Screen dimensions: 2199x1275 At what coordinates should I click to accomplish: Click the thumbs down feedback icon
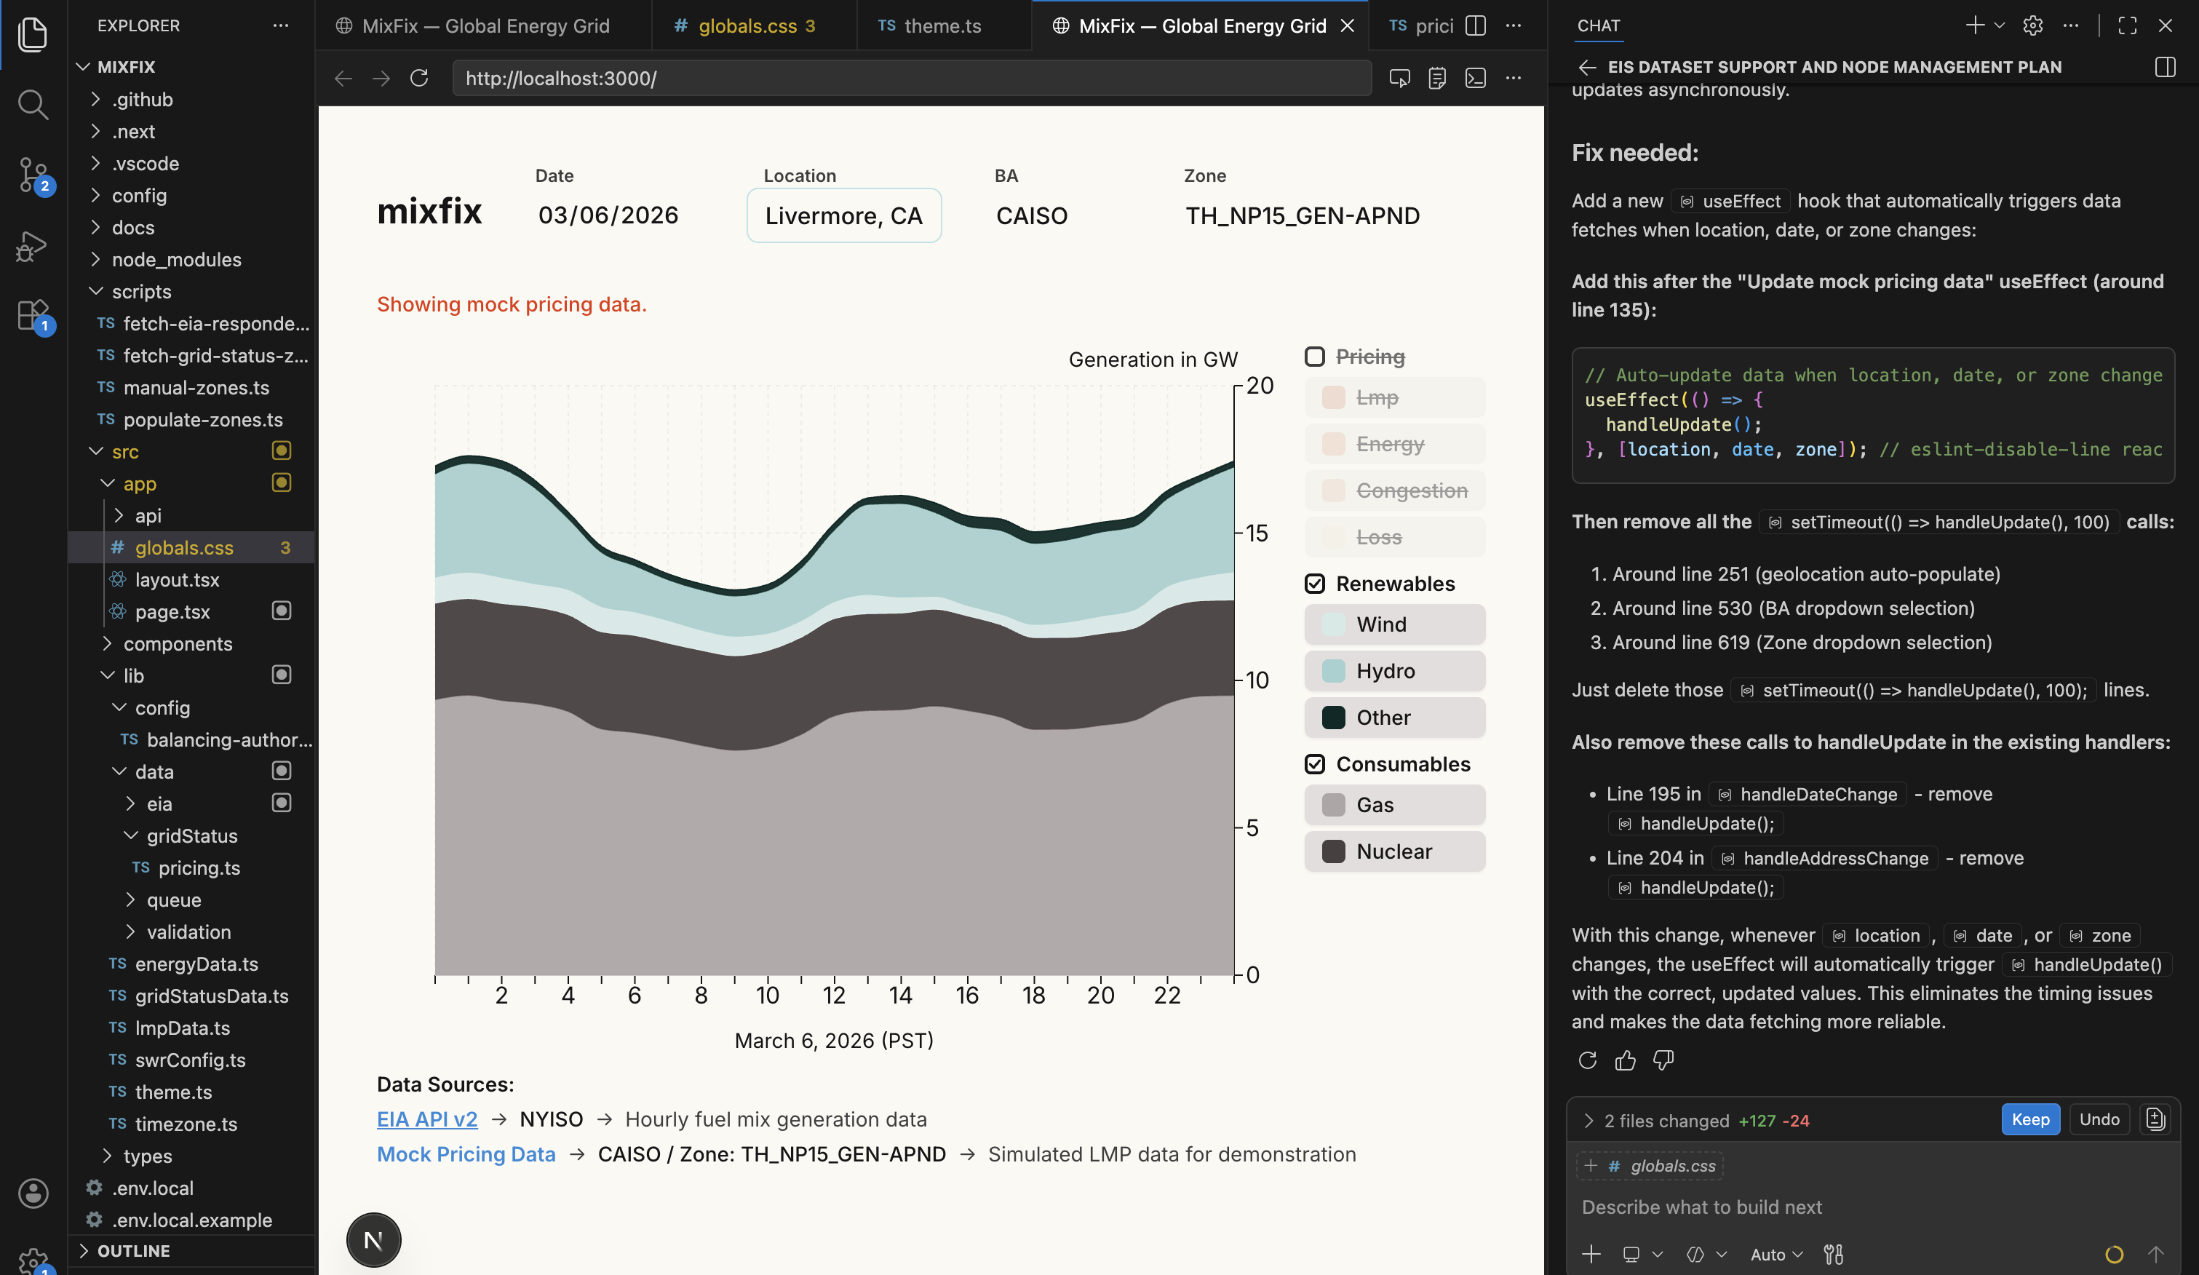(x=1663, y=1060)
